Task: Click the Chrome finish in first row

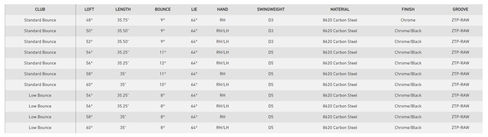Action: tap(408, 20)
